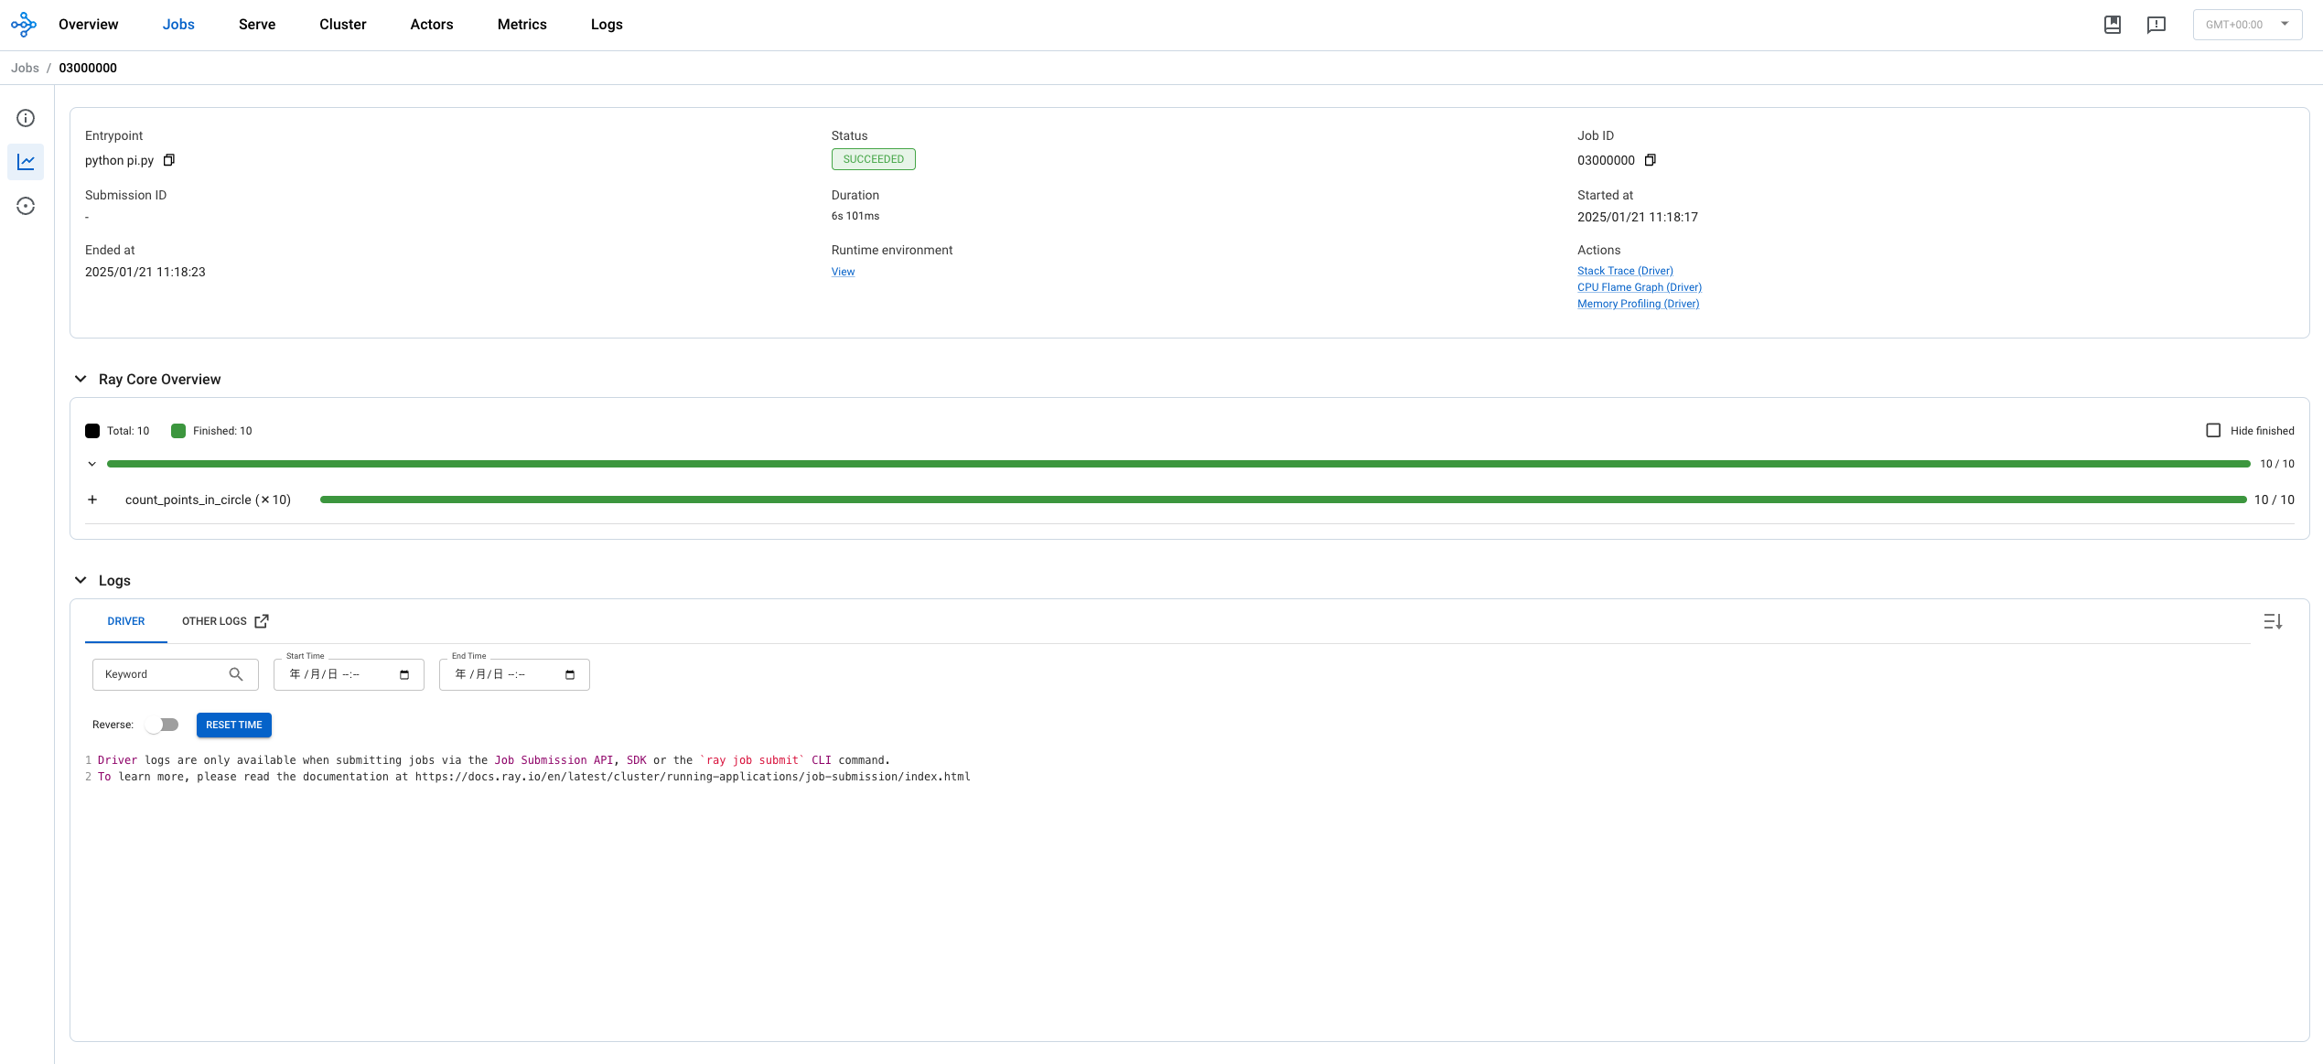
Task: Open the OTHER LOGS tab
Action: [x=224, y=621]
